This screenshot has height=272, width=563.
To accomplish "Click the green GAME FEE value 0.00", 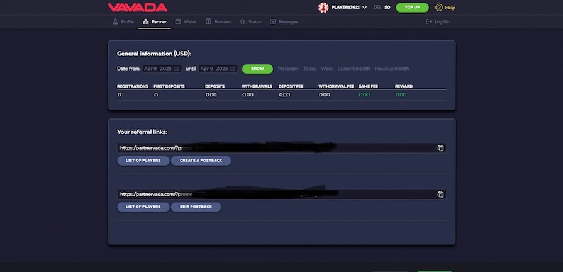I will click(364, 95).
